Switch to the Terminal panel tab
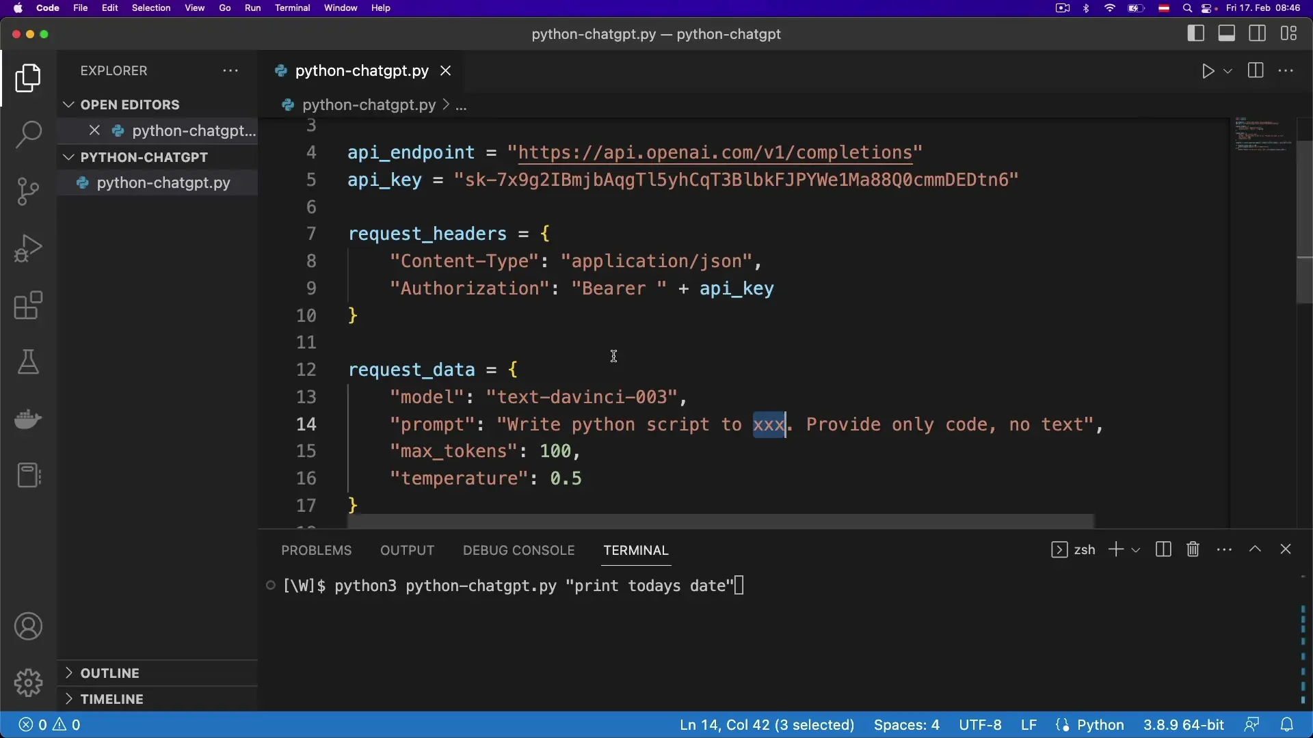Screen dimensions: 1313x738 point(636,551)
